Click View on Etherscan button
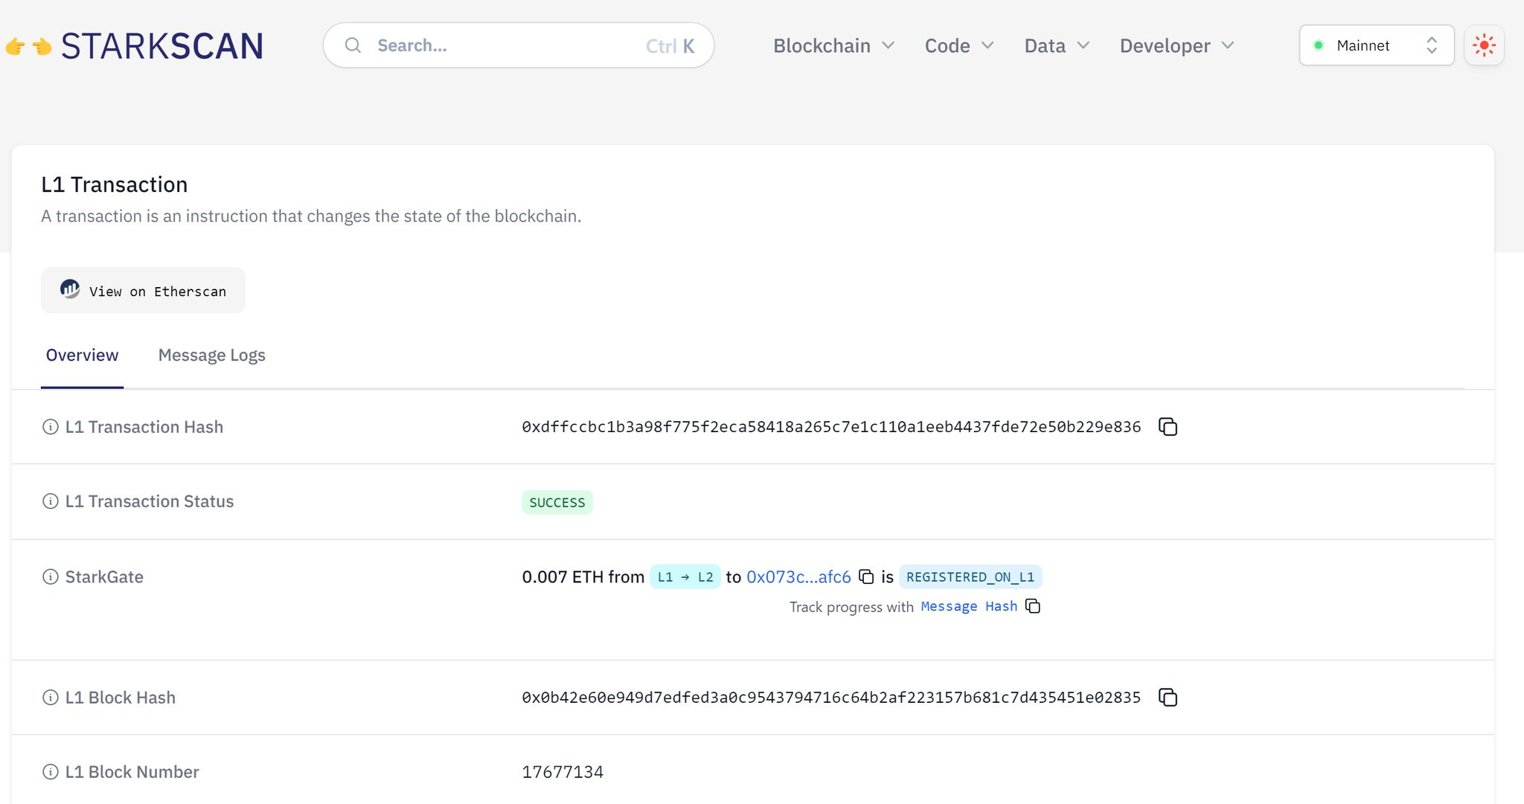Image resolution: width=1524 pixels, height=804 pixels. click(143, 290)
